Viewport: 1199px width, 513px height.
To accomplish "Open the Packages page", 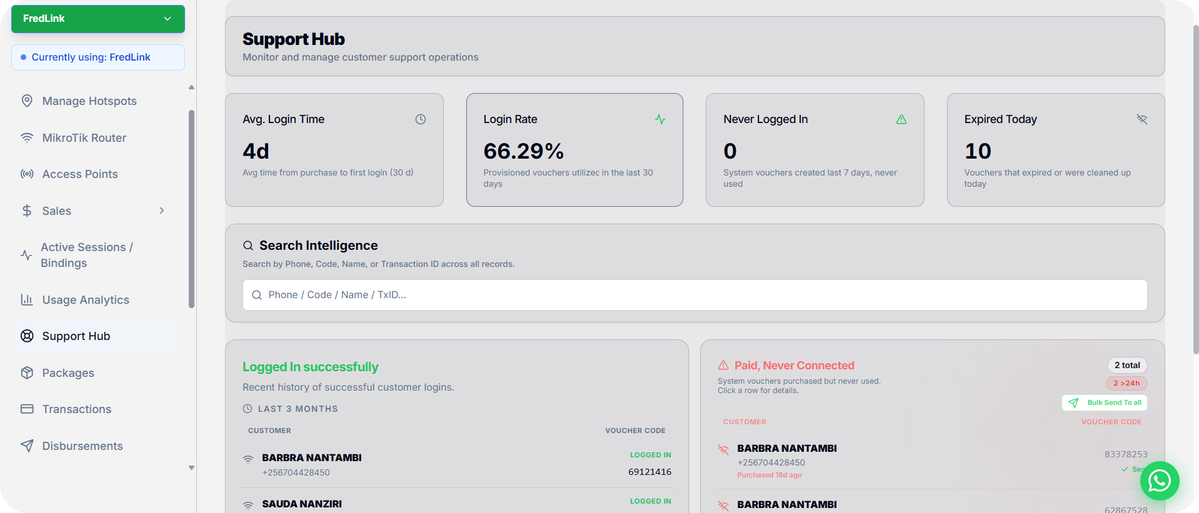I will coord(68,373).
